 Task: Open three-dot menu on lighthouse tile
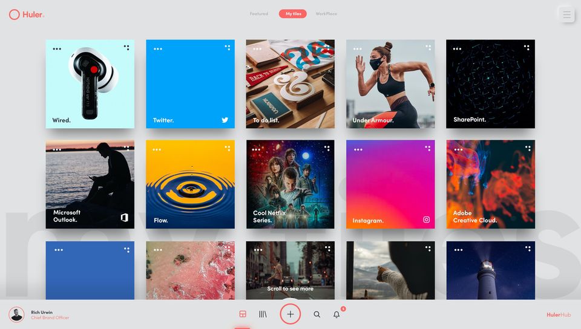pyautogui.click(x=459, y=250)
